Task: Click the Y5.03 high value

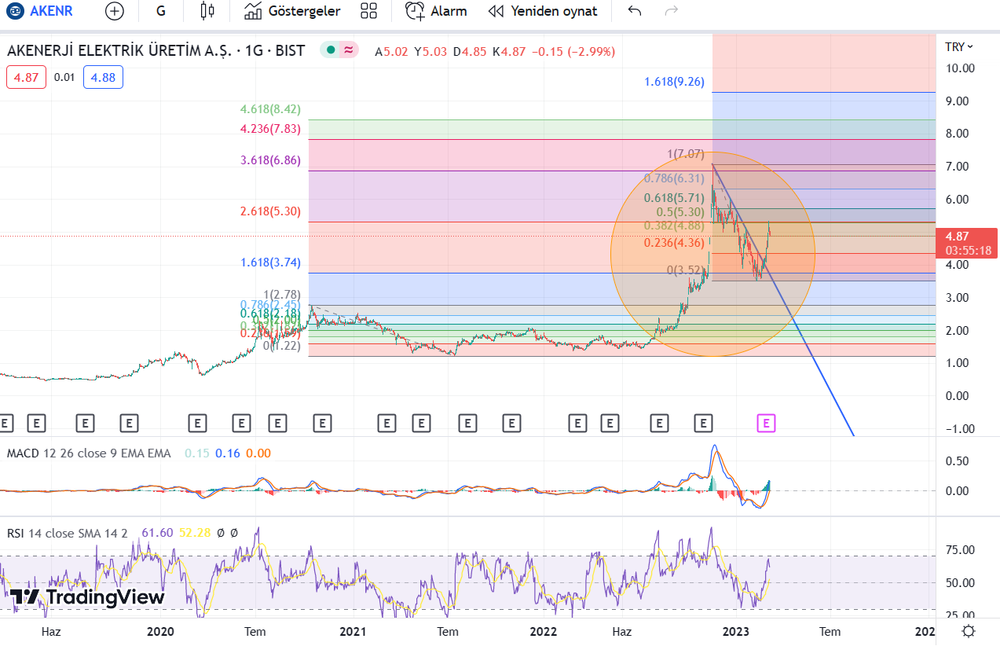Action: tap(430, 51)
